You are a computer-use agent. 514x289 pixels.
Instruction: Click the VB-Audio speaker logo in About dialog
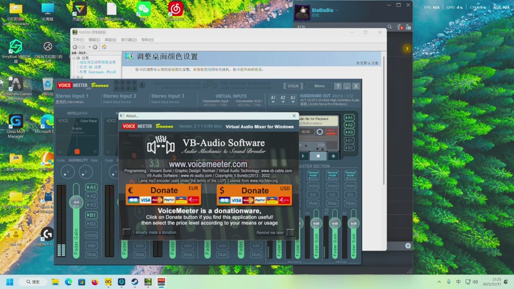161,145
